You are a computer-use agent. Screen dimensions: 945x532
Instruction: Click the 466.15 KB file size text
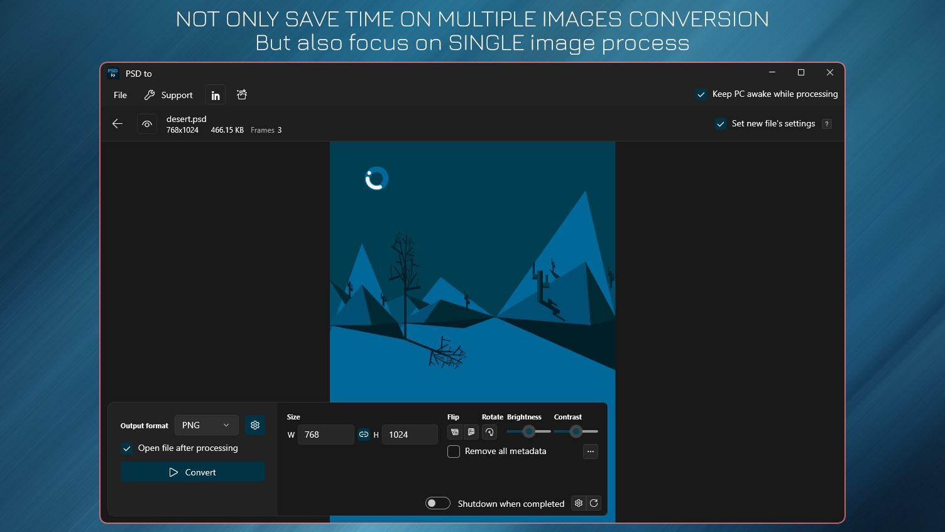click(227, 130)
